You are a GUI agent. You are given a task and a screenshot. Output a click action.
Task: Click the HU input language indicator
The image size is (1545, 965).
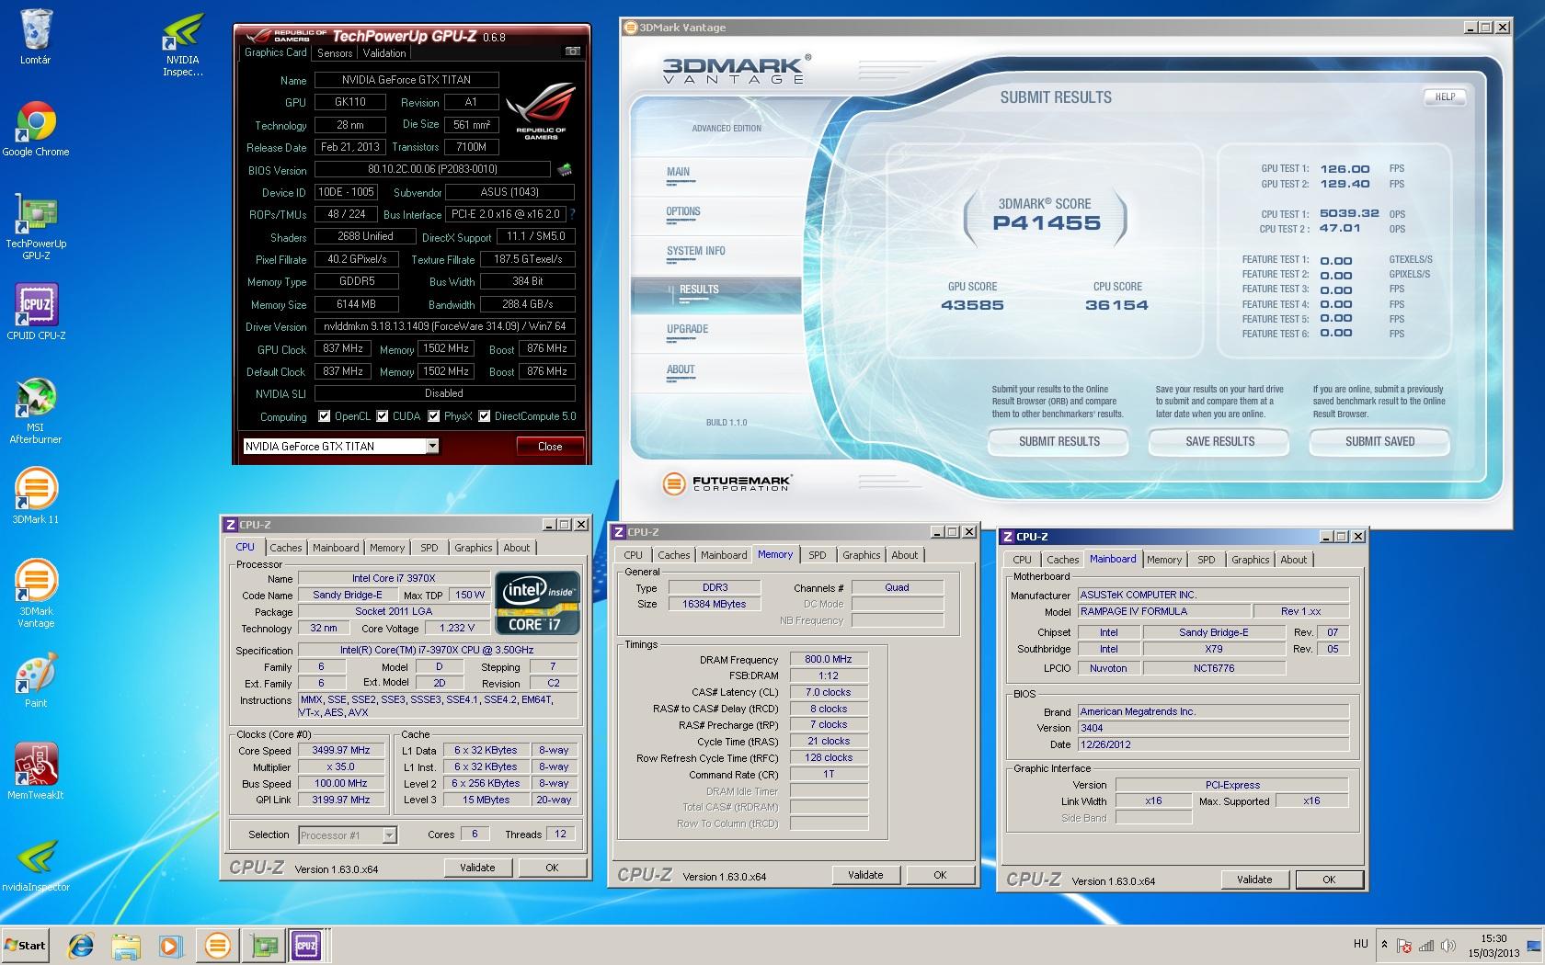(1361, 944)
